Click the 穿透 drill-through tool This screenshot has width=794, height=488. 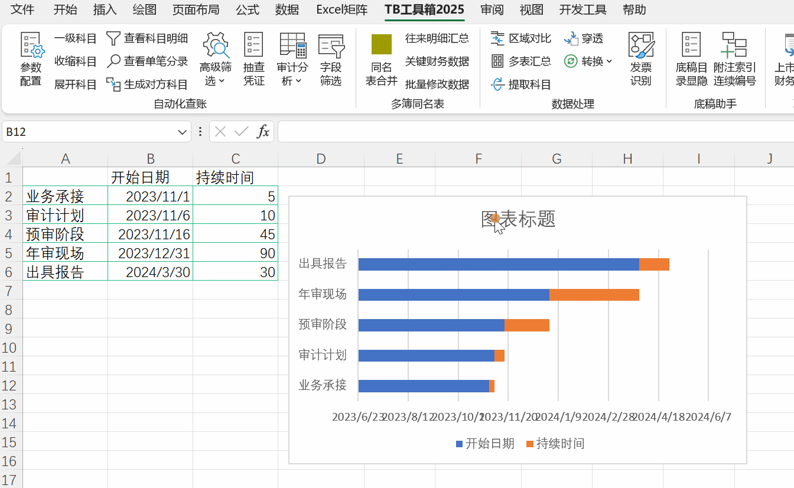(584, 38)
